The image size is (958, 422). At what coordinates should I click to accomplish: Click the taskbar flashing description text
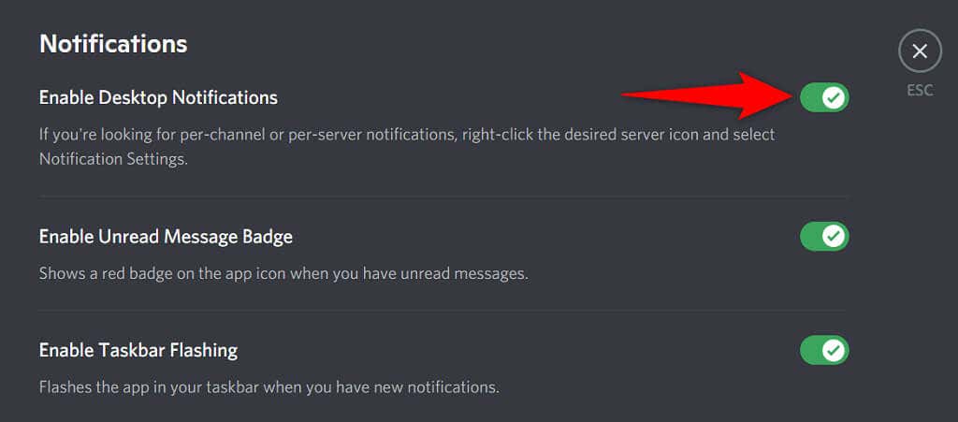269,387
